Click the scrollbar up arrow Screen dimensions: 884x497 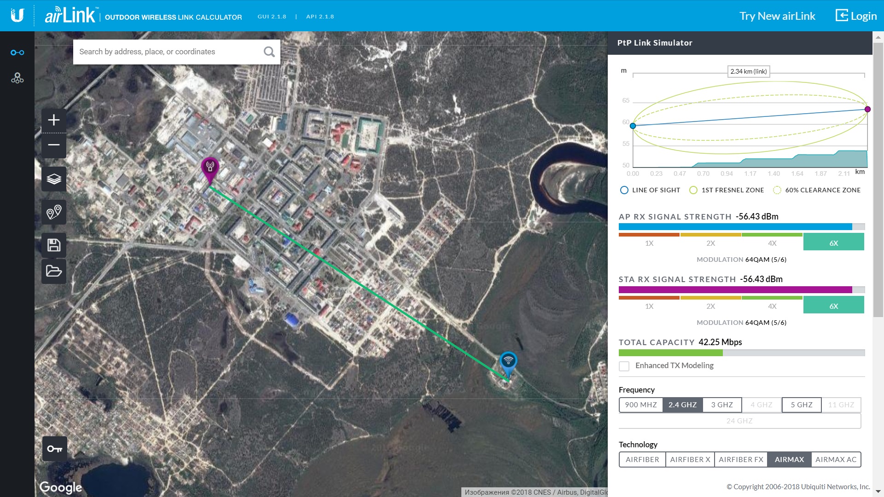pos(878,36)
